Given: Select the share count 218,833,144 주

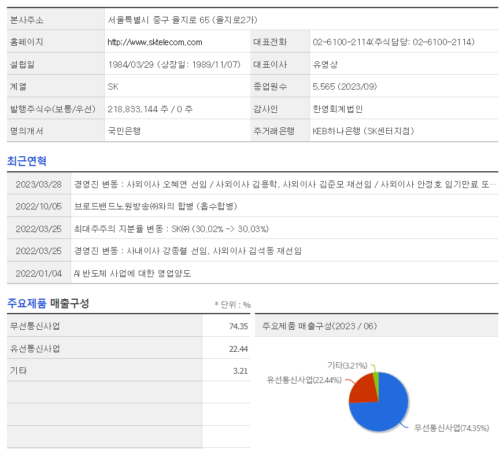Looking at the screenshot, I should click(x=138, y=109).
